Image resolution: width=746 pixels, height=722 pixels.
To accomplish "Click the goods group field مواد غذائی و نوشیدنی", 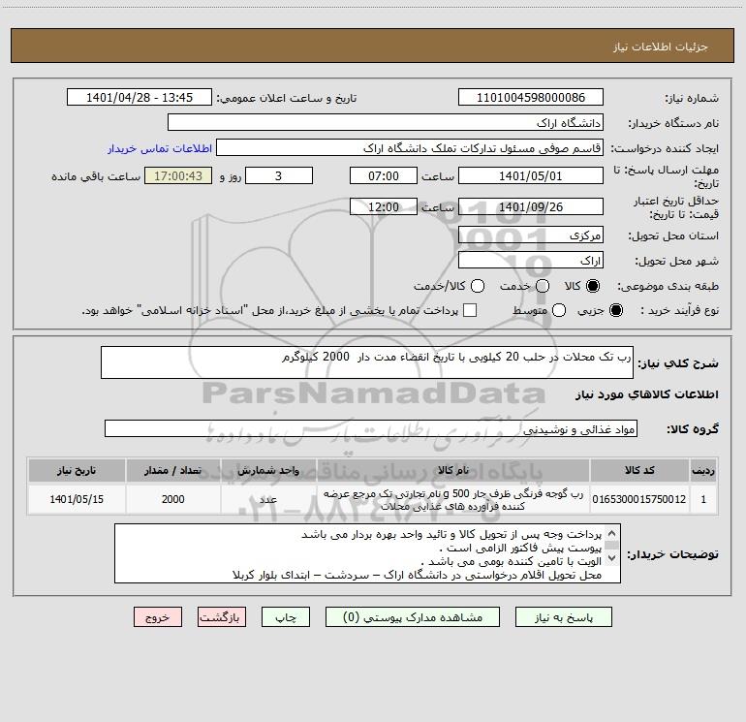I will (371, 428).
